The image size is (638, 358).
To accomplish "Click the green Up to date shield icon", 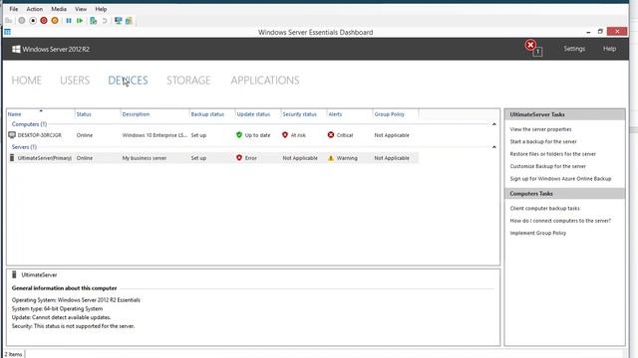I will click(239, 135).
